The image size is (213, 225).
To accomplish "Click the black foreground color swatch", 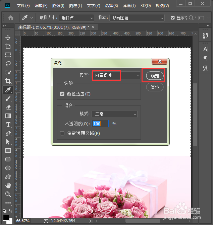I will [6, 217].
